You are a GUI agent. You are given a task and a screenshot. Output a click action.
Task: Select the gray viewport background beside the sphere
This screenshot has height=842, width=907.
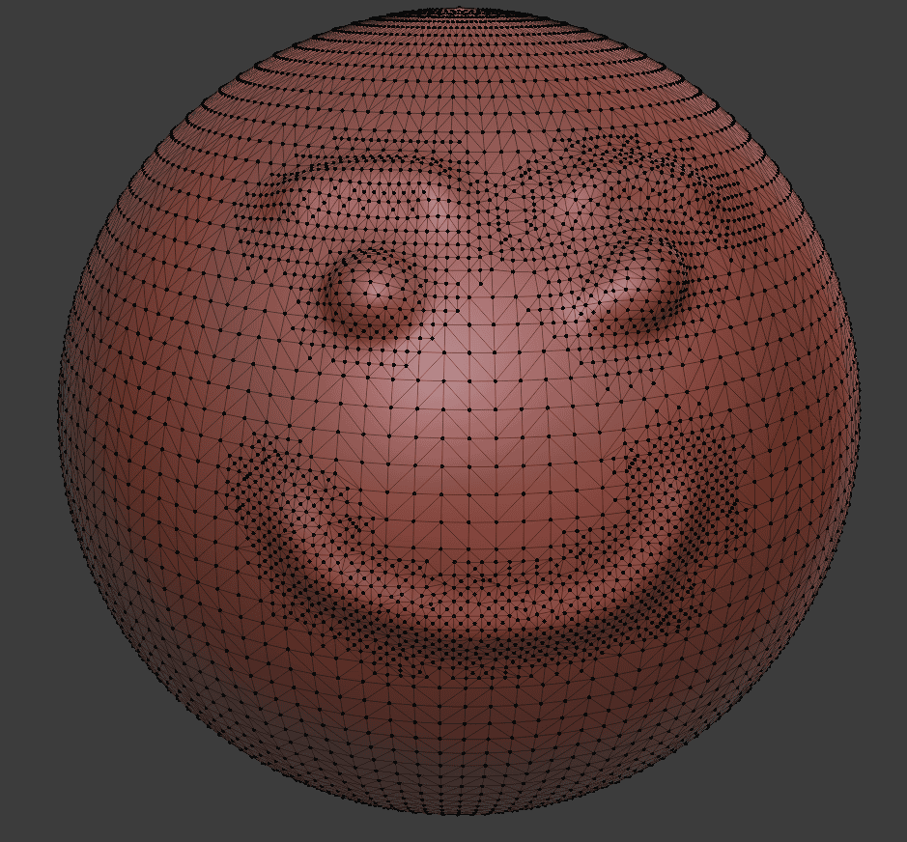pos(58,77)
